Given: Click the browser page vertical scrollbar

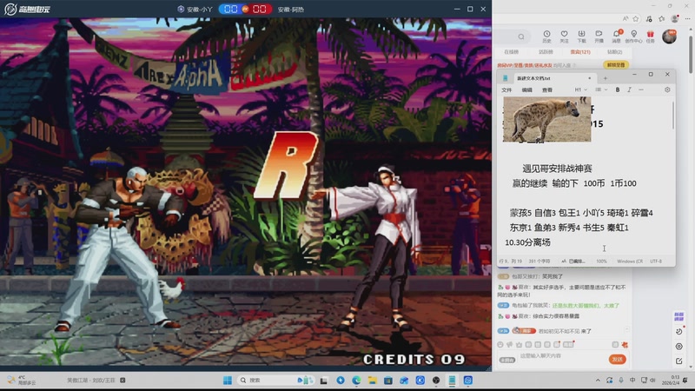Looking at the screenshot, I should [x=691, y=53].
